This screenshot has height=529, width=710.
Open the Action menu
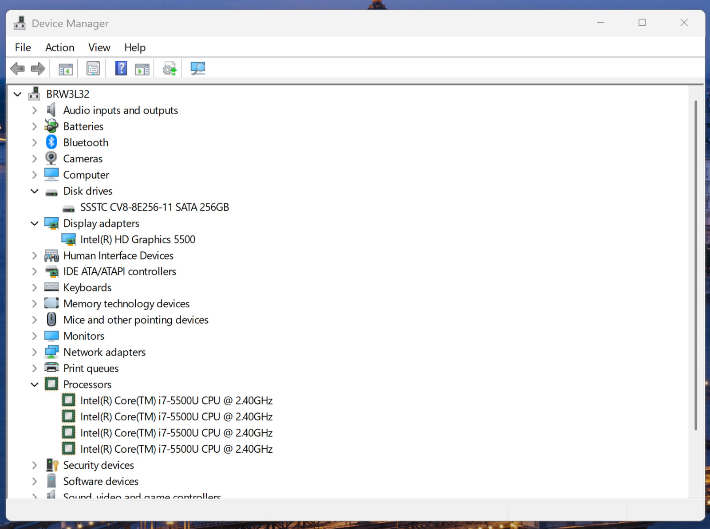point(60,47)
